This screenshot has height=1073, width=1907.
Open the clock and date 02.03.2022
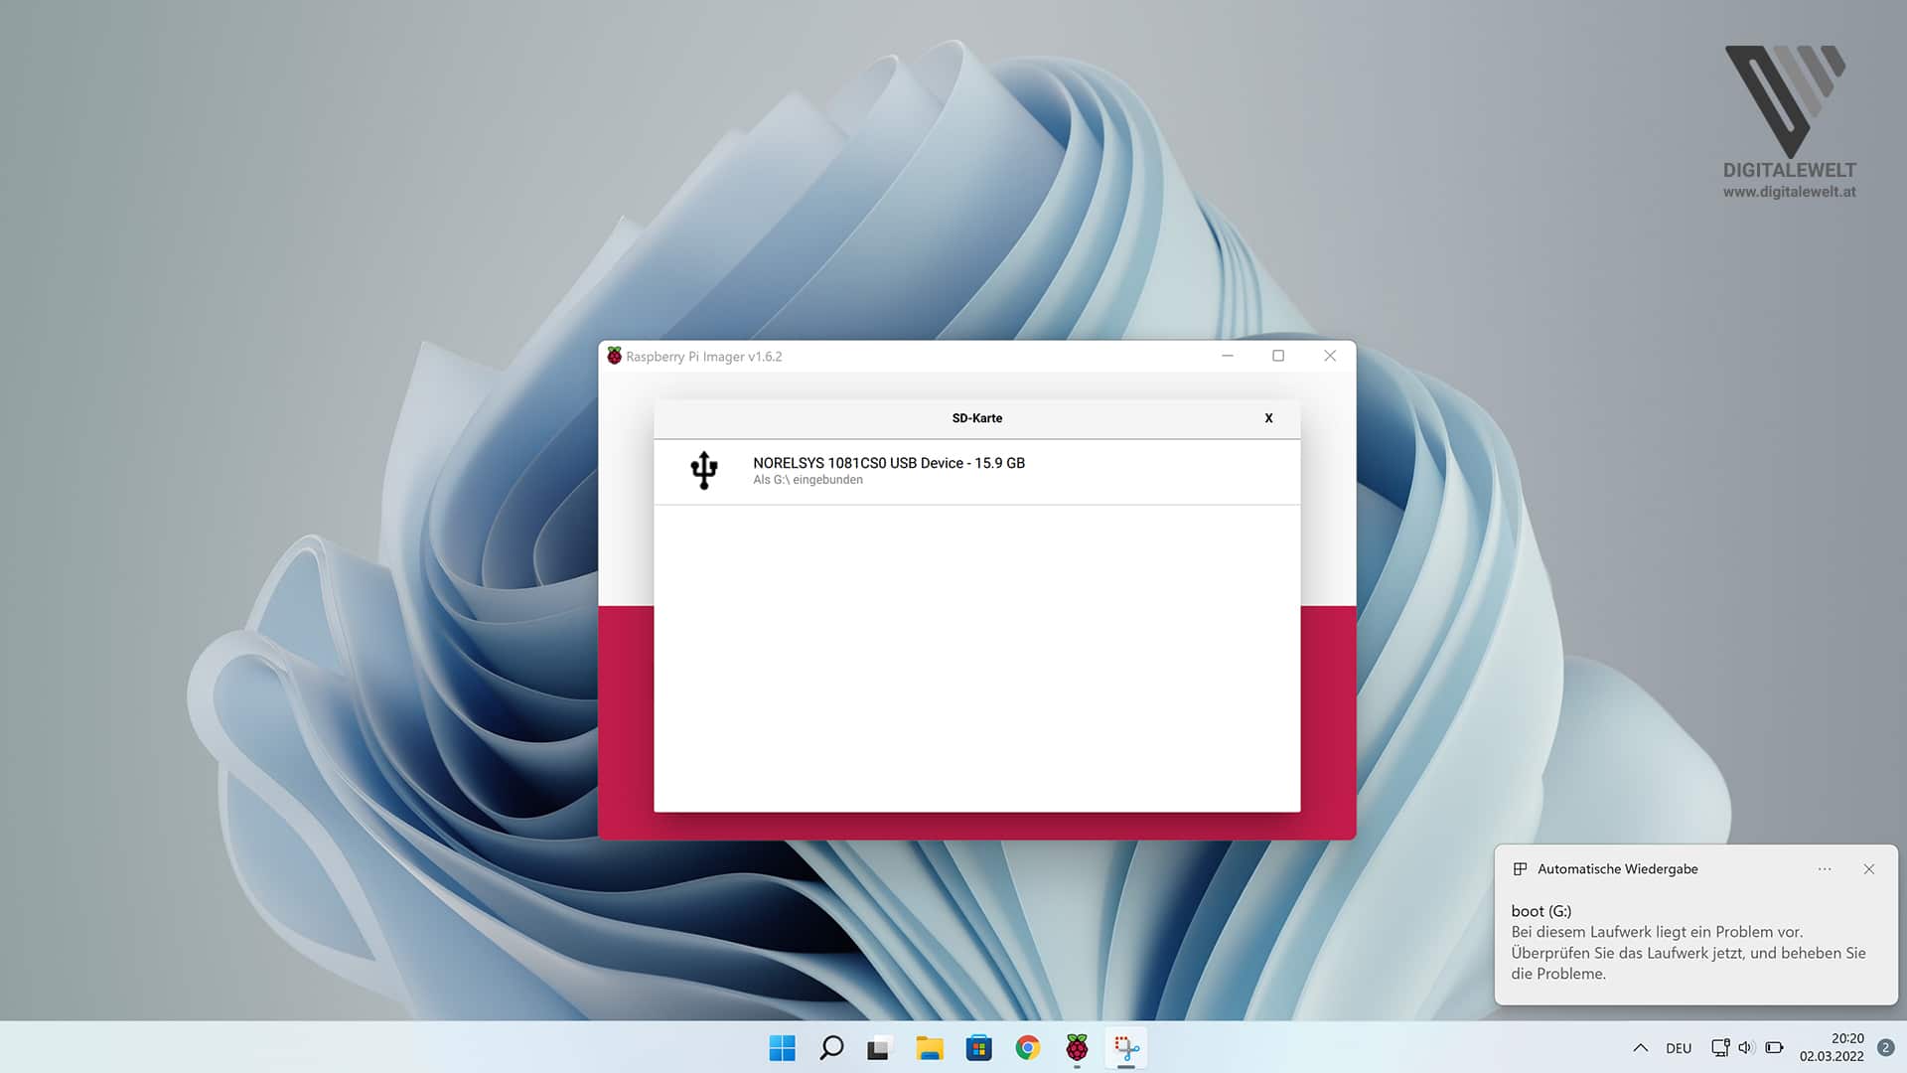coord(1832,1048)
